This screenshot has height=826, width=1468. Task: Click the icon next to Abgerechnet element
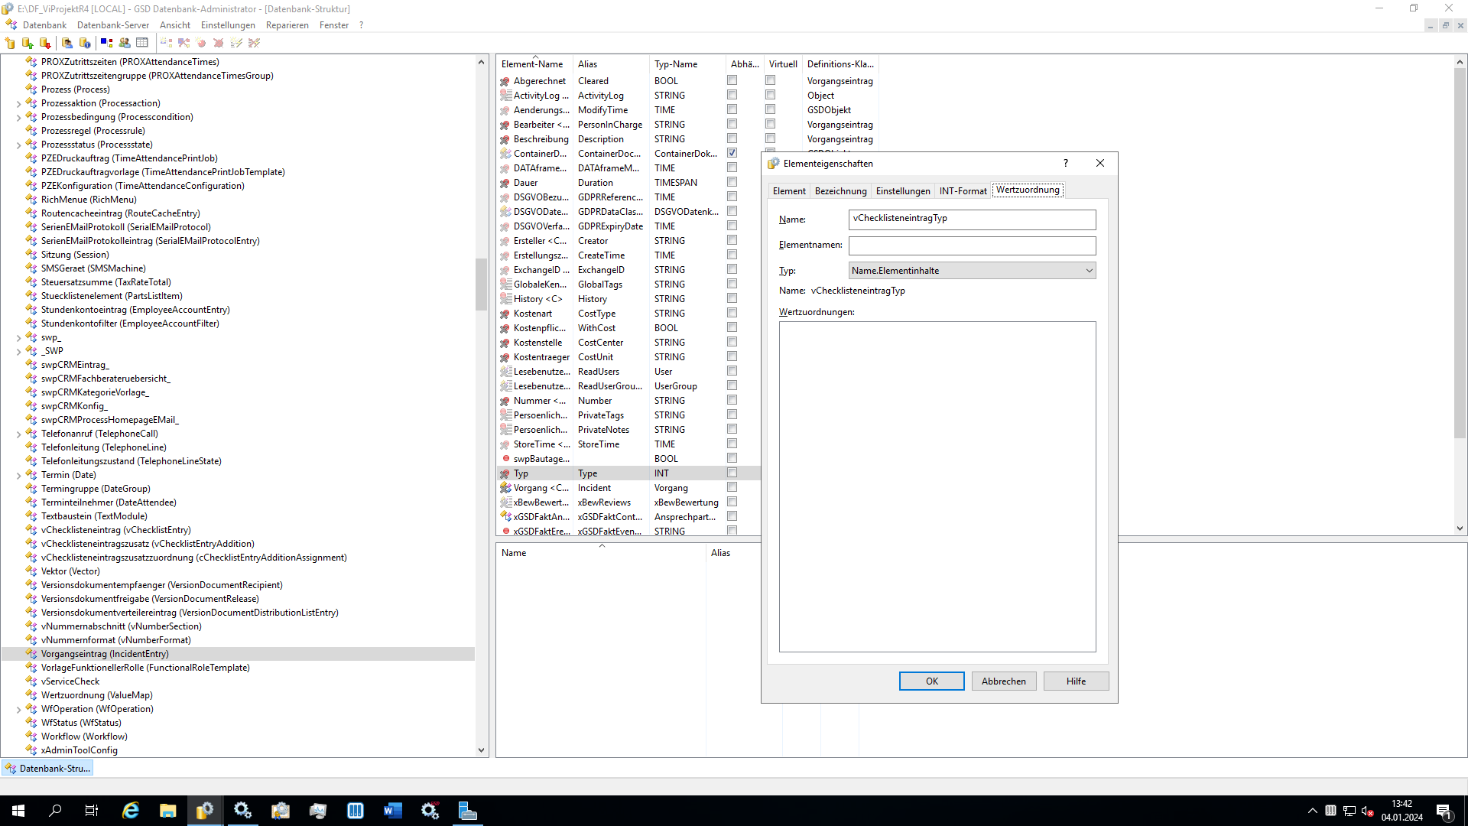pyautogui.click(x=505, y=81)
